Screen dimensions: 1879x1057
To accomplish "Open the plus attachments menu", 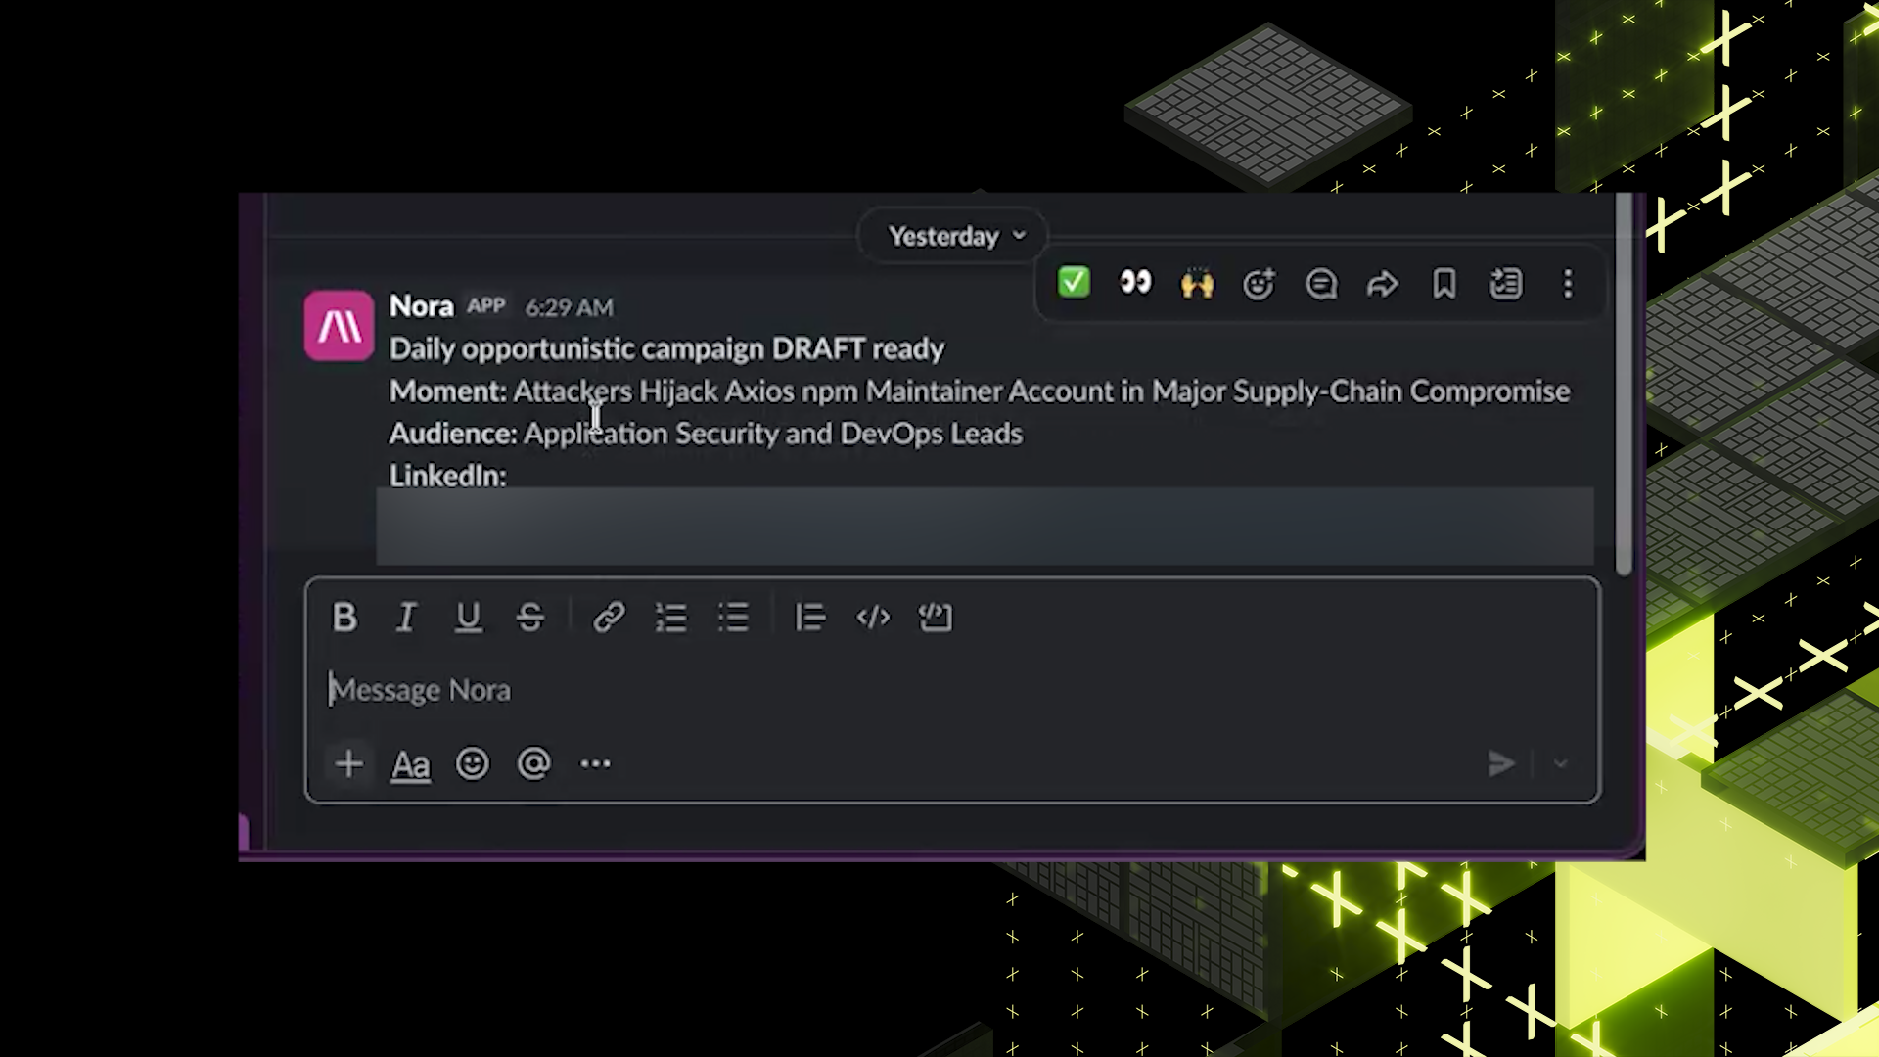I will tap(348, 763).
